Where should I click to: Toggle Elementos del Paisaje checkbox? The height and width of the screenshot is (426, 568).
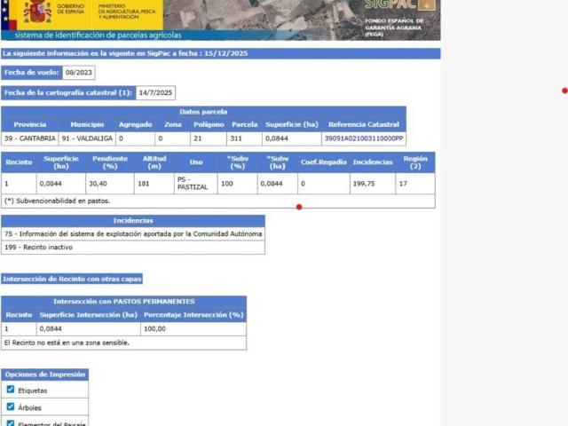click(11, 423)
